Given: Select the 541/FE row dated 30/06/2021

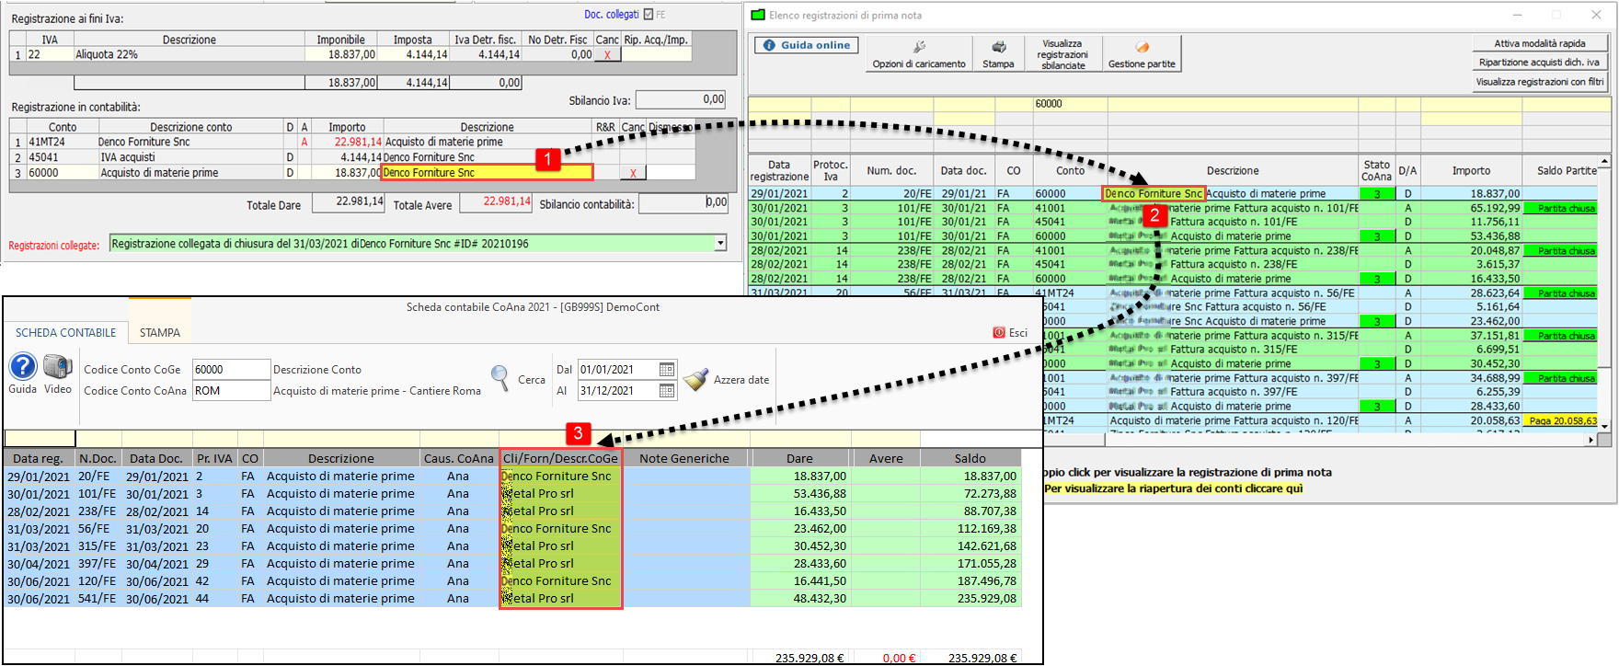Looking at the screenshot, I should (x=512, y=599).
